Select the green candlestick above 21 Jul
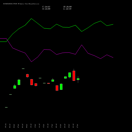Screen dimensions: 132x132 point(61,87)
